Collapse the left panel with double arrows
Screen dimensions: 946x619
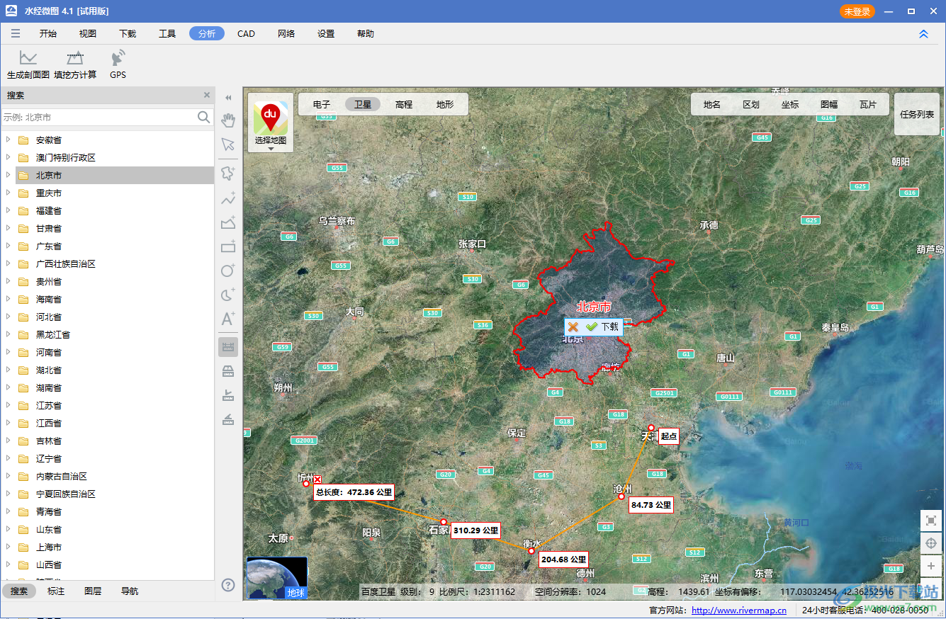[x=228, y=98]
